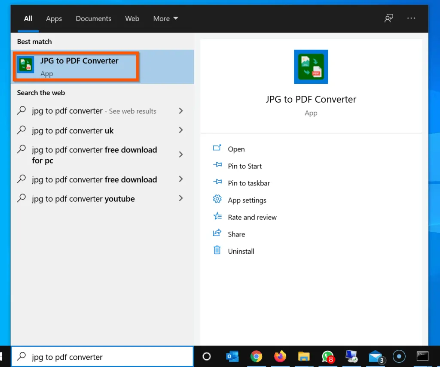Open Firefox from the taskbar
The image size is (440, 367).
point(280,356)
